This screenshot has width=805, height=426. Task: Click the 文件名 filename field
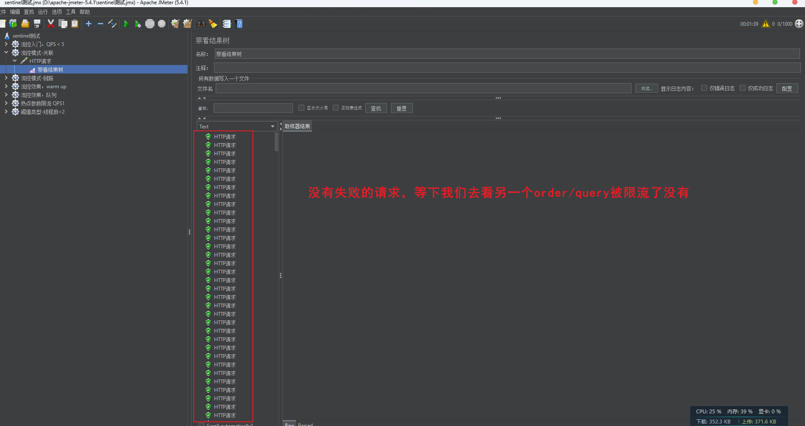(x=423, y=88)
